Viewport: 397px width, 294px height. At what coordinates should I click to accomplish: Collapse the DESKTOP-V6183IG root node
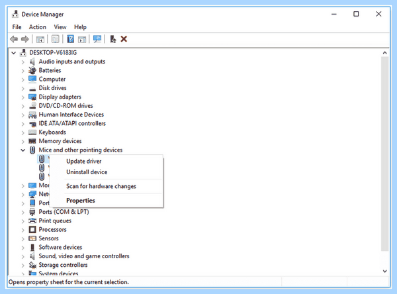pyautogui.click(x=14, y=53)
